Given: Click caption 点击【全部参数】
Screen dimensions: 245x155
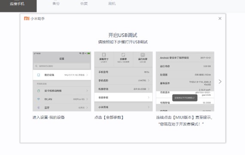Looking at the screenshot, I should [x=109, y=117].
